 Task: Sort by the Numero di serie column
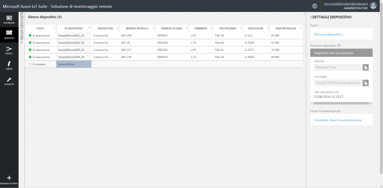tap(172, 28)
